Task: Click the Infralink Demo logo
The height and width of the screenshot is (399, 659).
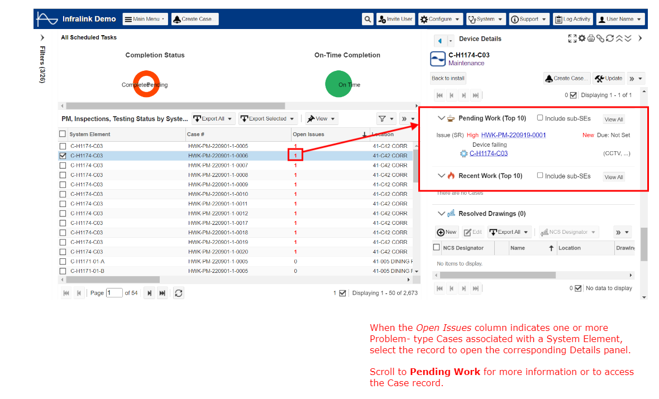Action: tap(47, 19)
